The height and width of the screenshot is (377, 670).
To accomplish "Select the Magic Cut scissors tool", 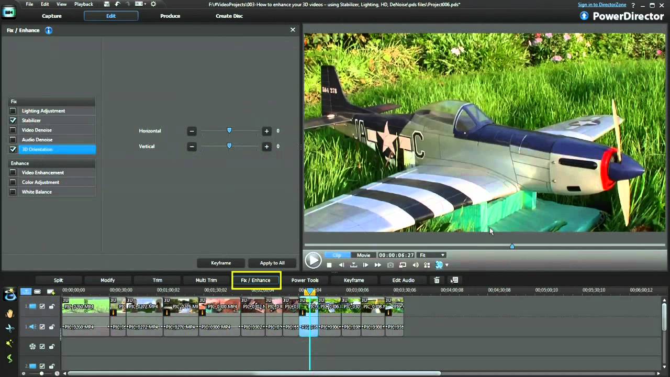I will tap(9, 328).
